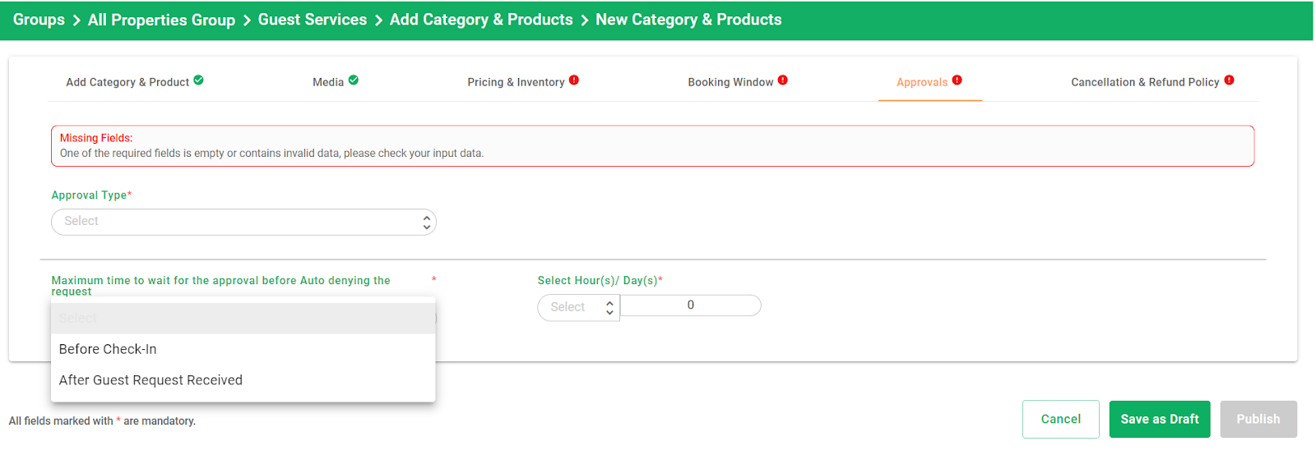
Task: Go to Cancellation & Refund Policy tab
Action: click(x=1145, y=82)
